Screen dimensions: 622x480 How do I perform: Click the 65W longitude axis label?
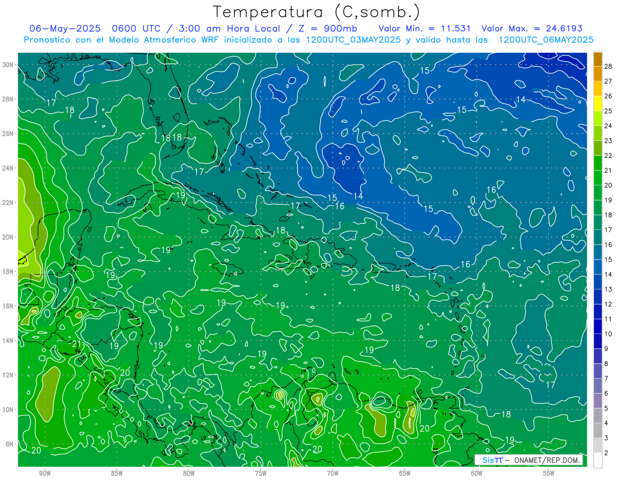(x=405, y=473)
